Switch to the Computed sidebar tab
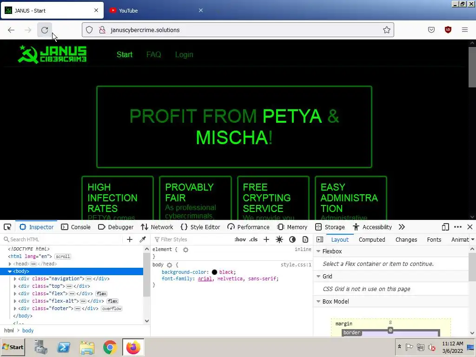The width and height of the screenshot is (476, 357). (x=372, y=239)
